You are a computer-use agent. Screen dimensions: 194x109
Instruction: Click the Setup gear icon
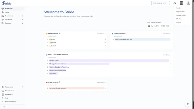[3, 12]
